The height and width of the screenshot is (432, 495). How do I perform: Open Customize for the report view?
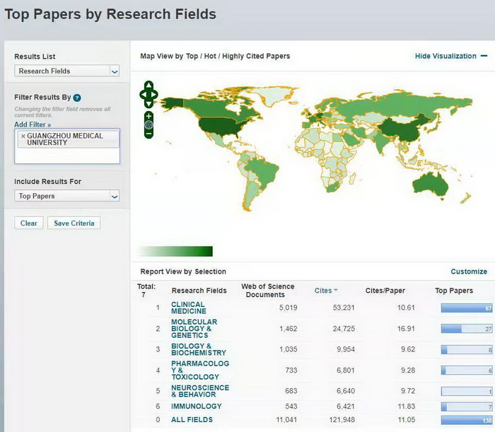click(468, 272)
